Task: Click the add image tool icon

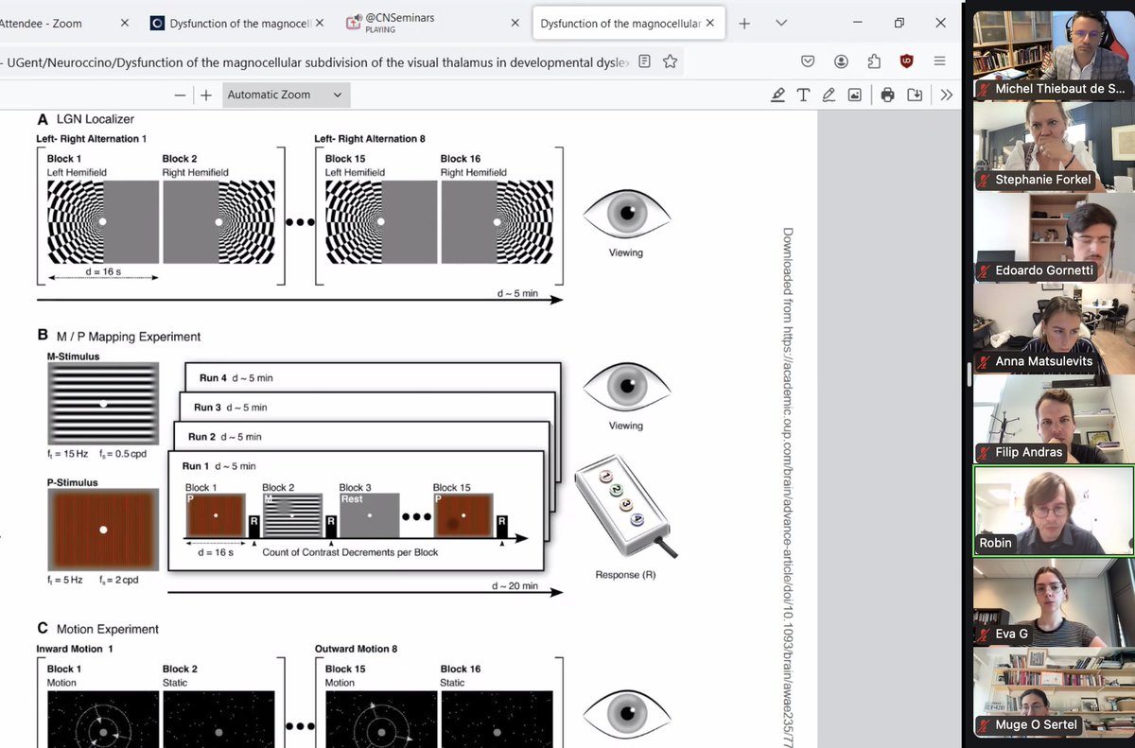Action: (854, 95)
